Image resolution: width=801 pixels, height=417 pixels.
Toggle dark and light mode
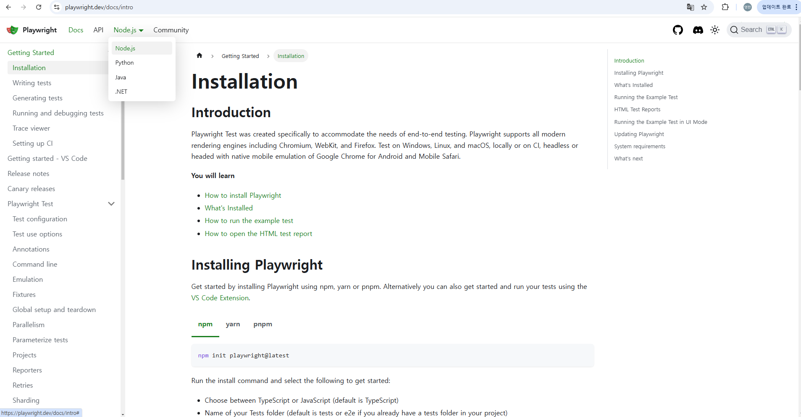coord(715,30)
